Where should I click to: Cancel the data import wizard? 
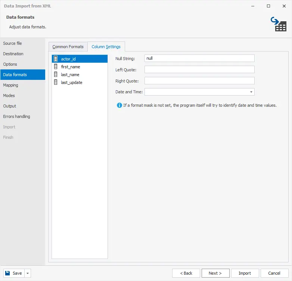(274, 273)
